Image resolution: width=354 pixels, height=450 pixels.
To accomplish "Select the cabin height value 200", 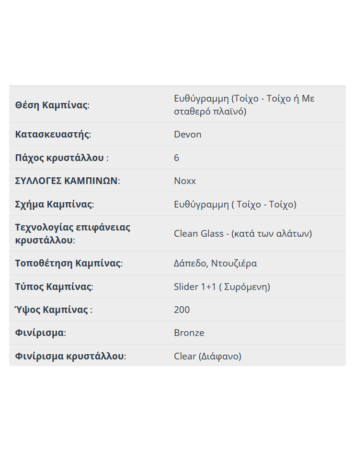I will [182, 310].
